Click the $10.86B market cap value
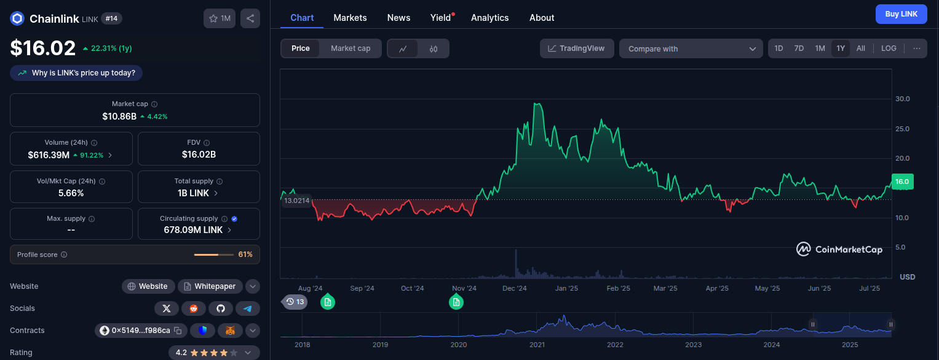The height and width of the screenshot is (360, 939). point(119,116)
